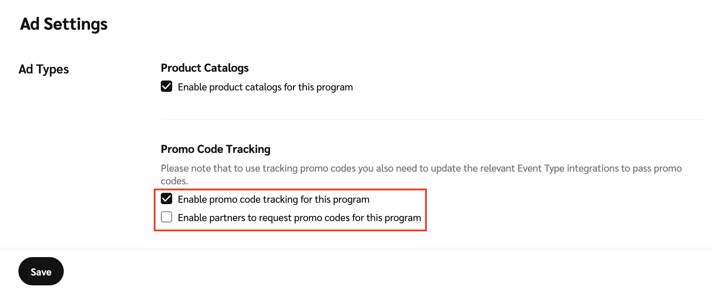The image size is (712, 291).
Task: Click the word 'Types' in the left label
Action: point(52,69)
